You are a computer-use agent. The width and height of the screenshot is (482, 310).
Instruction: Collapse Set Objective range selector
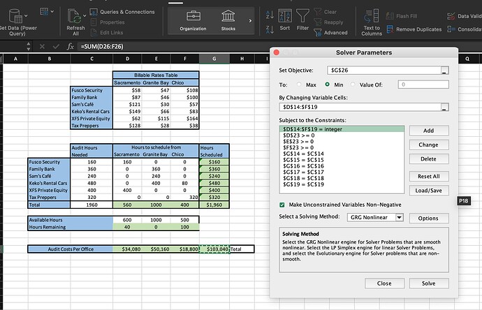coord(444,71)
